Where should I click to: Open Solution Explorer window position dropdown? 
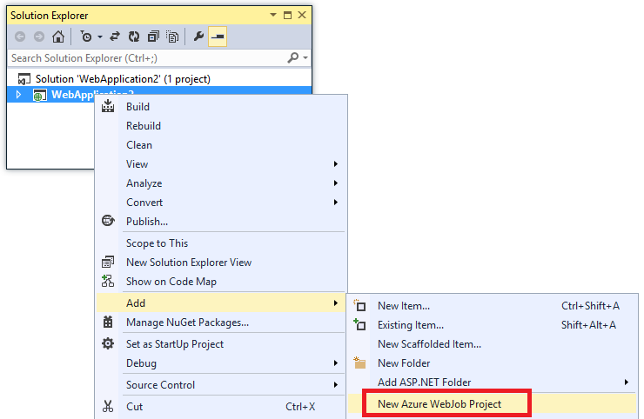click(x=273, y=15)
